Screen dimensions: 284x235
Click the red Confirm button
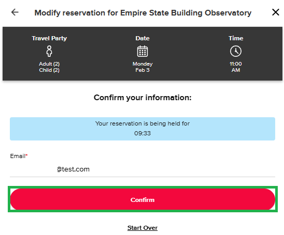[143, 199]
